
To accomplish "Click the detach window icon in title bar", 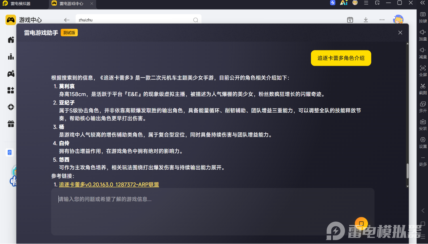I will (377, 3).
